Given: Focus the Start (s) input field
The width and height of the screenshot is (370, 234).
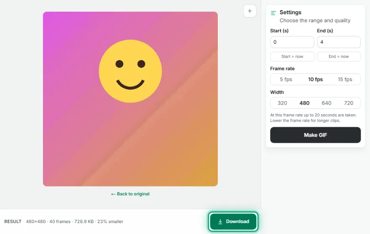Looking at the screenshot, I should pos(292,42).
